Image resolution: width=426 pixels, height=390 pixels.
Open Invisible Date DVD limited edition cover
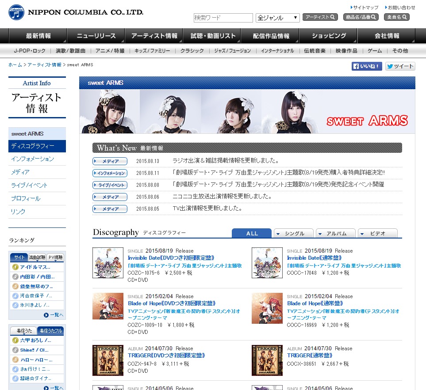[108, 263]
